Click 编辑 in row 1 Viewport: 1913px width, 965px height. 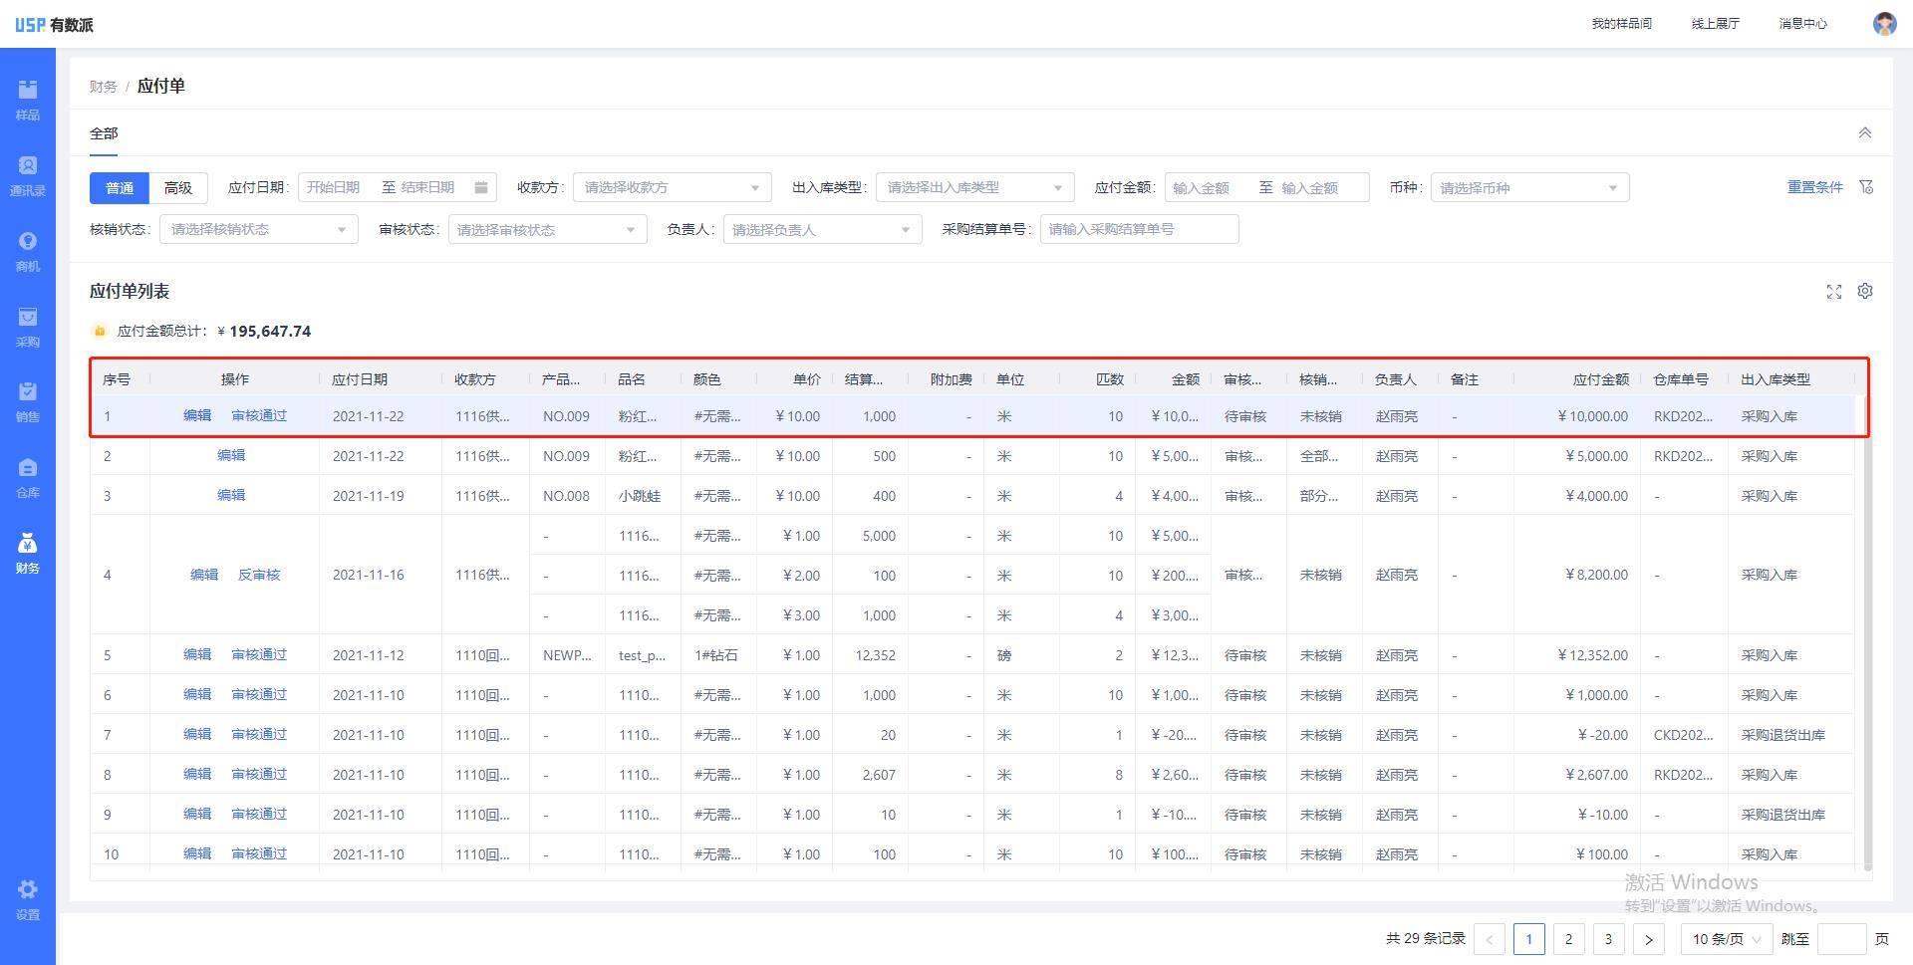197,415
